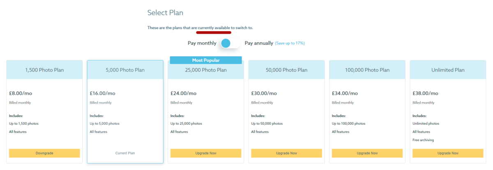
Task: Click the 100,000 Photo Plan header
Action: pyautogui.click(x=367, y=70)
